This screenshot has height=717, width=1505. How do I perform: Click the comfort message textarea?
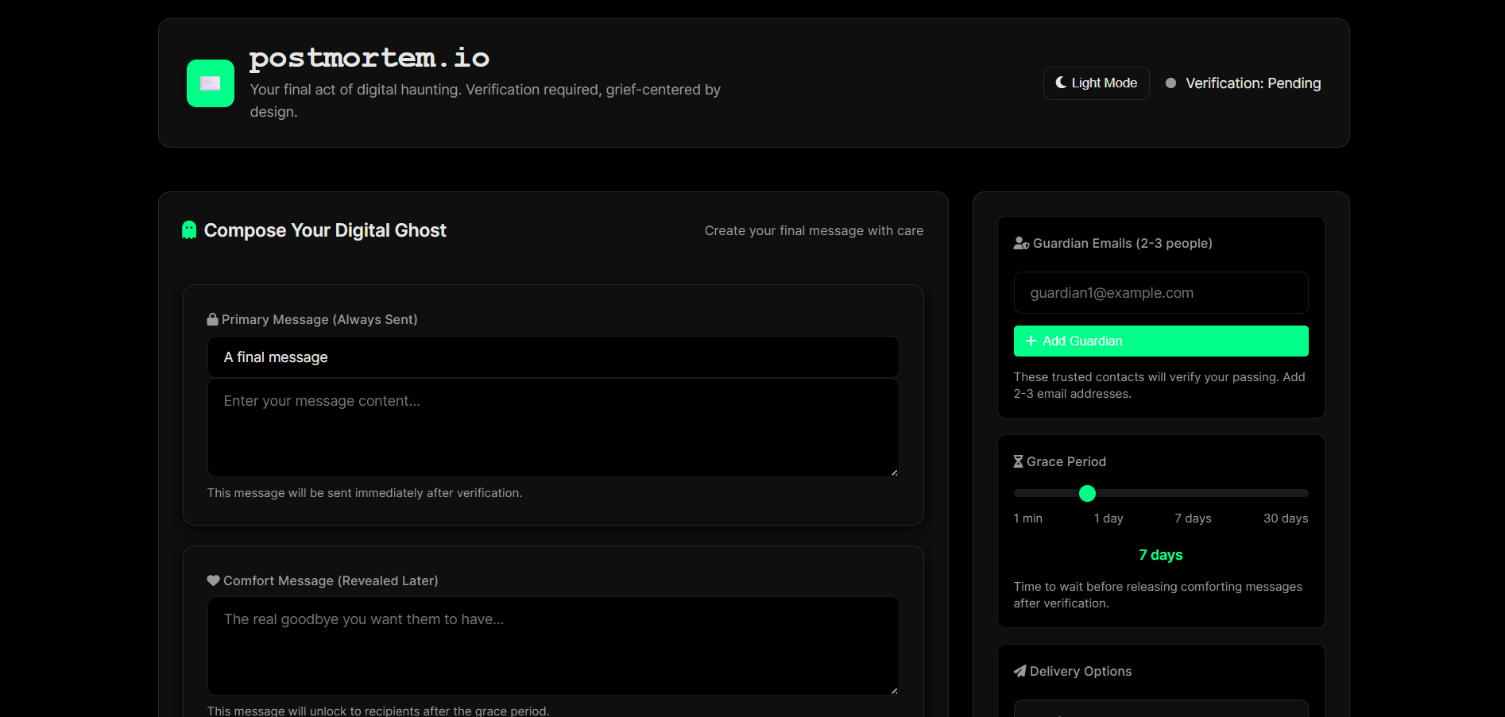point(553,646)
